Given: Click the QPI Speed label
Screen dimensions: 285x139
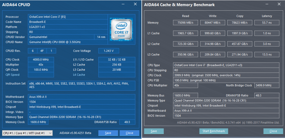Looking at the screenshot, I should (12, 75).
